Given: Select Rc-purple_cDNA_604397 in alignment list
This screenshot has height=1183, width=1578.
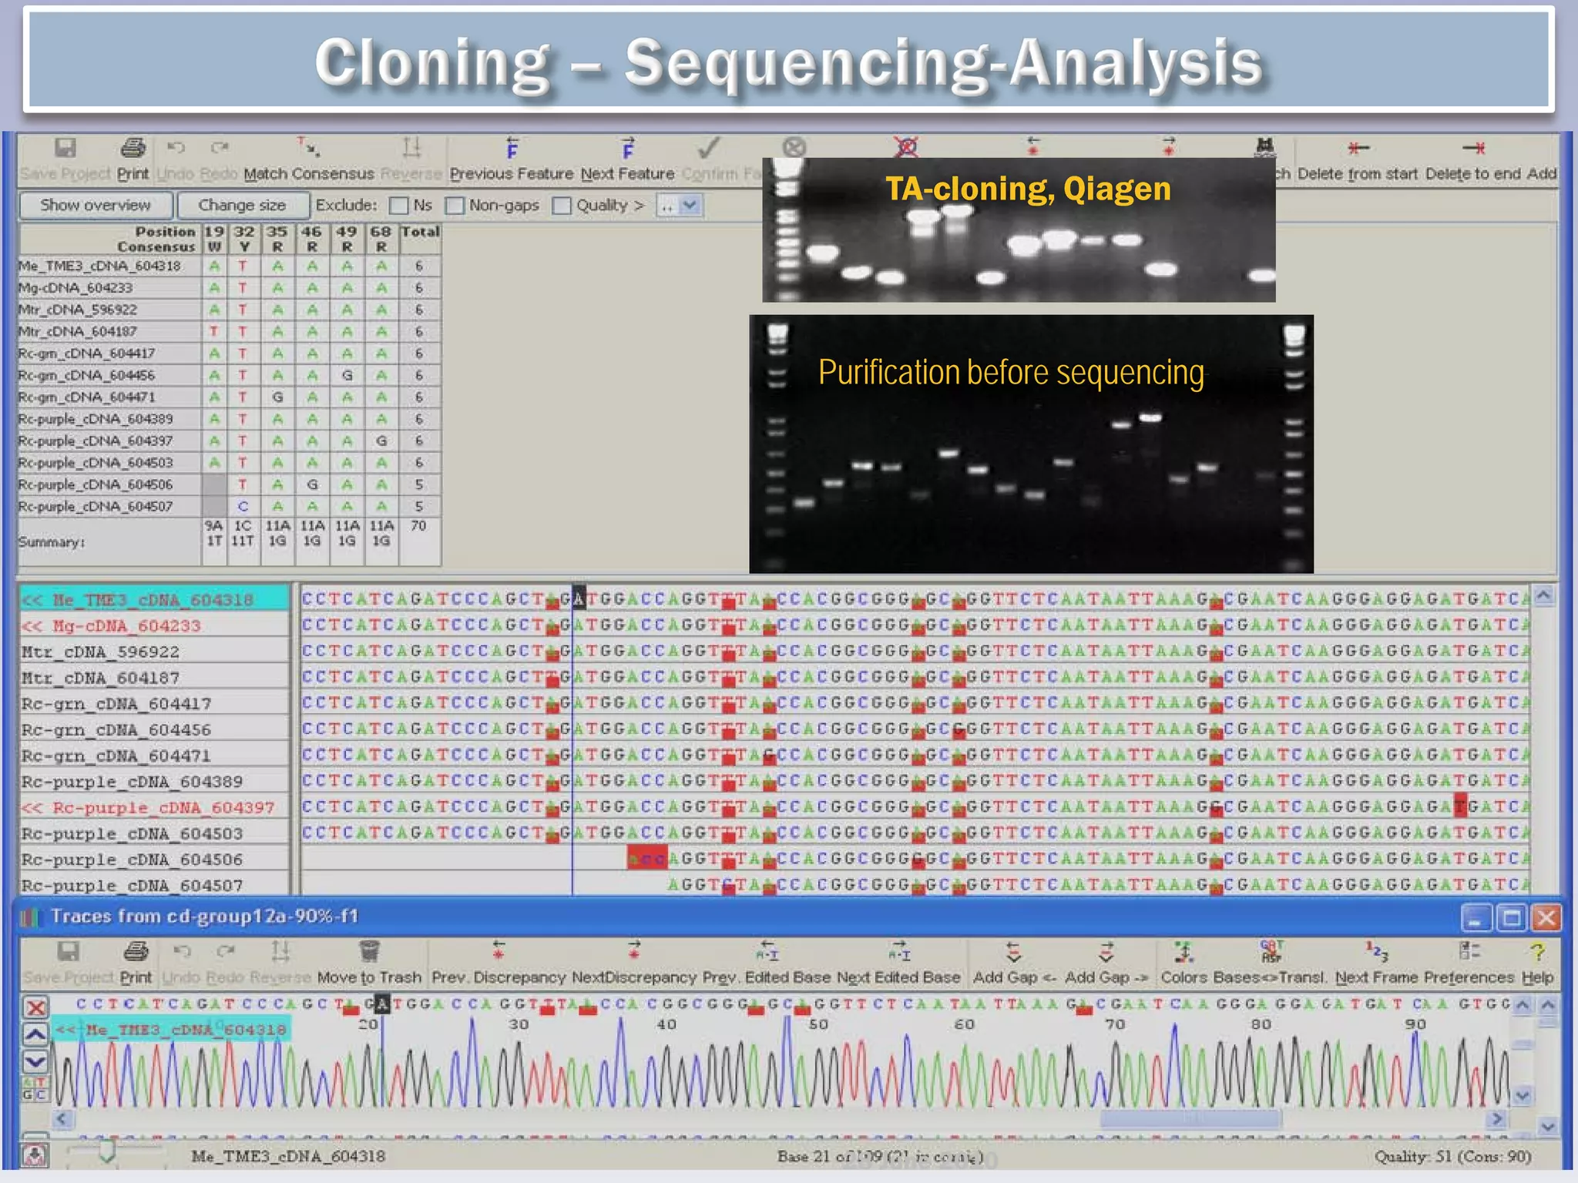Looking at the screenshot, I should 154,807.
